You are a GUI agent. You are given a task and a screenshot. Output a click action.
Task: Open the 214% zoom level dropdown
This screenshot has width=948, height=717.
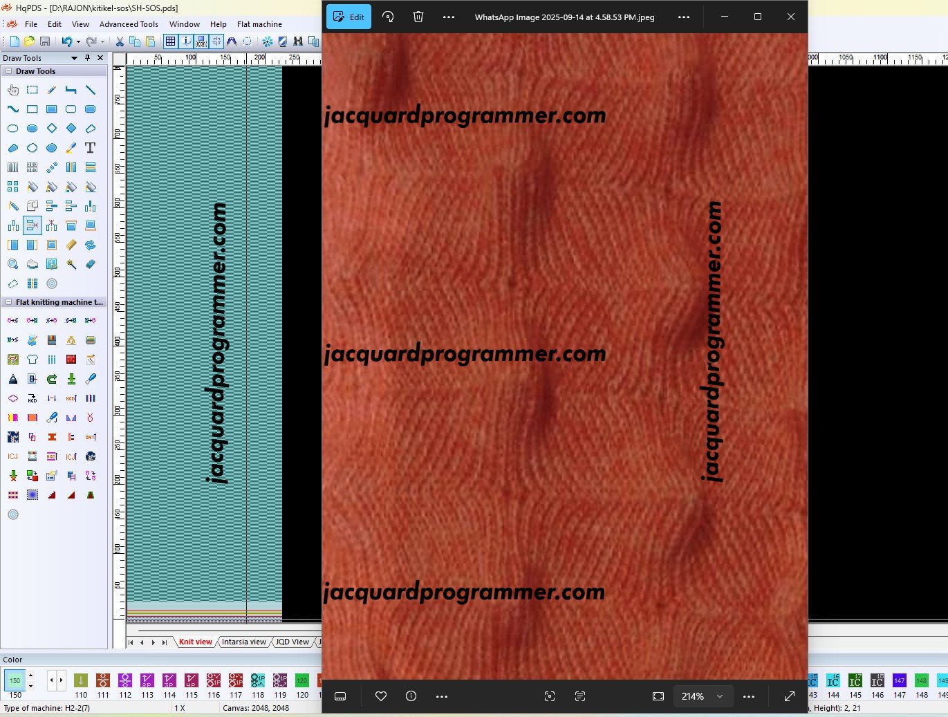(x=719, y=696)
